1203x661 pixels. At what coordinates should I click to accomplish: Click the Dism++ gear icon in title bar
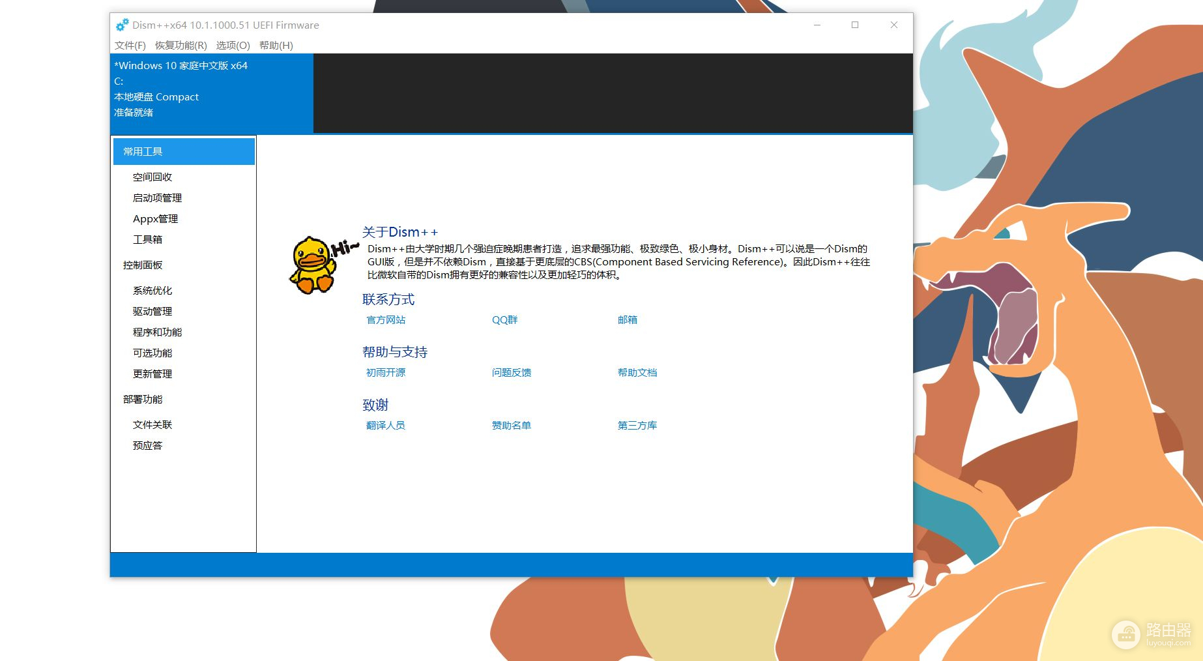point(122,25)
